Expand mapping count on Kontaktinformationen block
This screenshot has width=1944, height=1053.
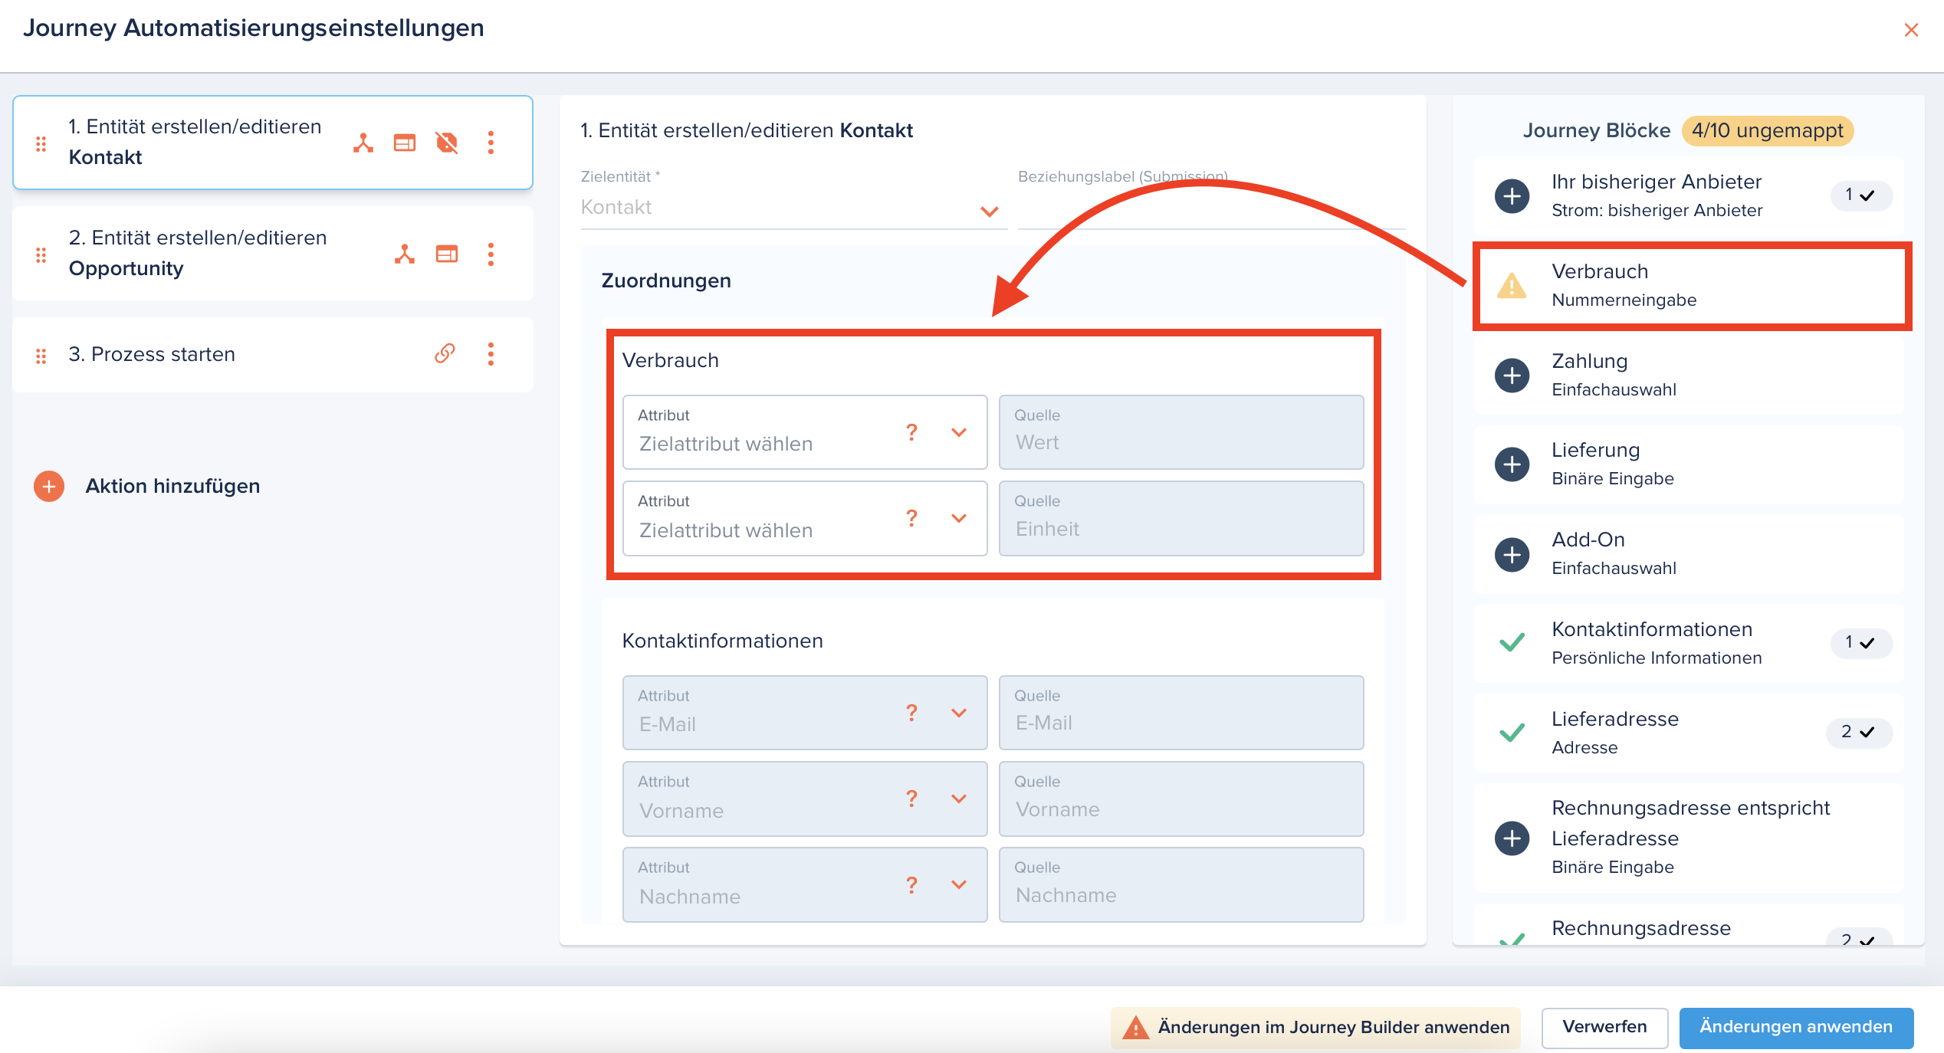1860,642
